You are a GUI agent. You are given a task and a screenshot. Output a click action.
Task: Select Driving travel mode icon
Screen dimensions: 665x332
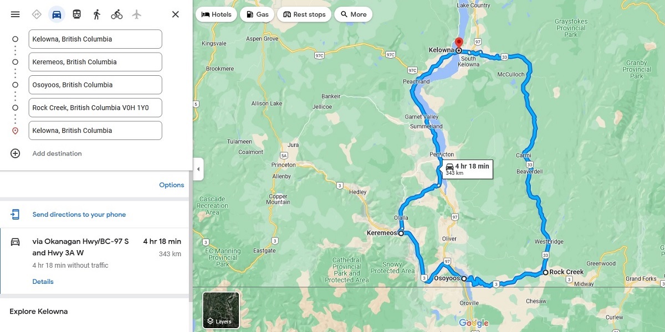[57, 14]
